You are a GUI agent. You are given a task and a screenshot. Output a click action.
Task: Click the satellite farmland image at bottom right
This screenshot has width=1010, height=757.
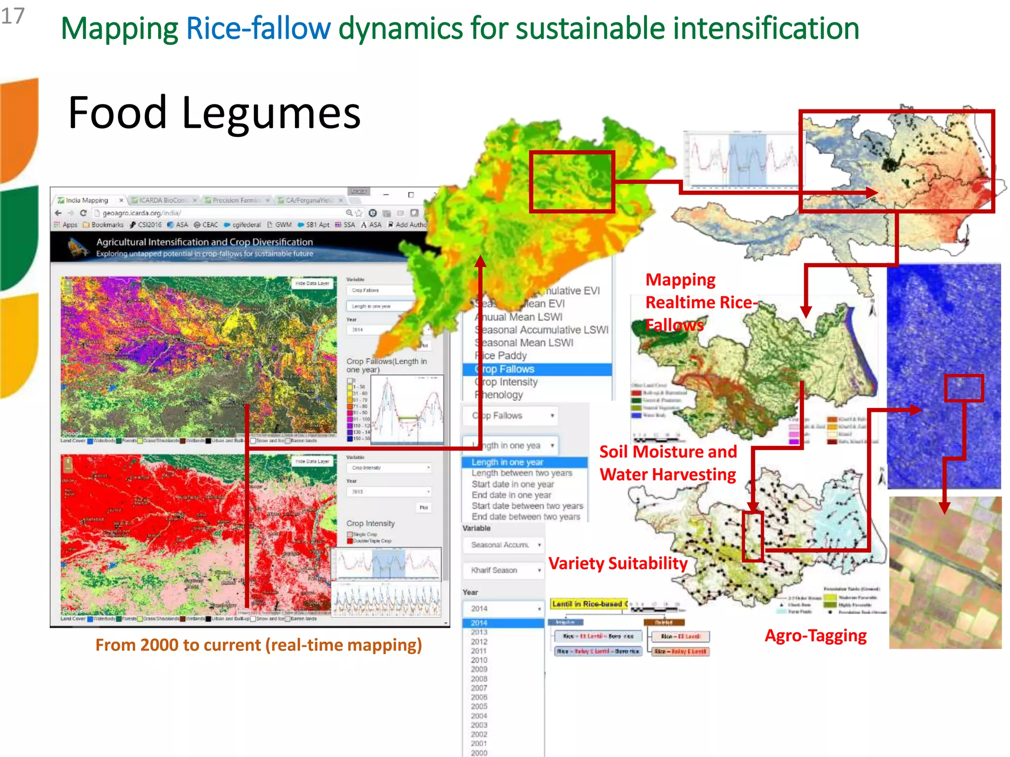(945, 573)
